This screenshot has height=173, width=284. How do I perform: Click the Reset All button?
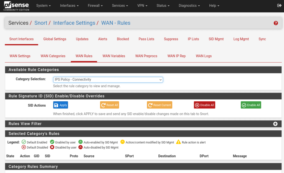pyautogui.click(x=109, y=105)
